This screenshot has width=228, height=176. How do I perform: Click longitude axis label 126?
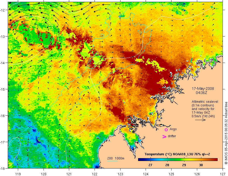[197, 174]
